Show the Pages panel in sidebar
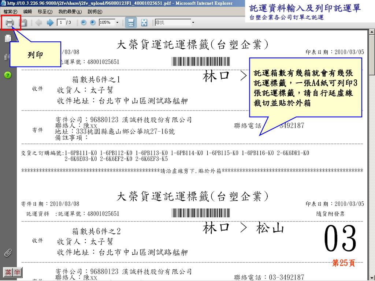The image size is (375, 281). coord(8,38)
